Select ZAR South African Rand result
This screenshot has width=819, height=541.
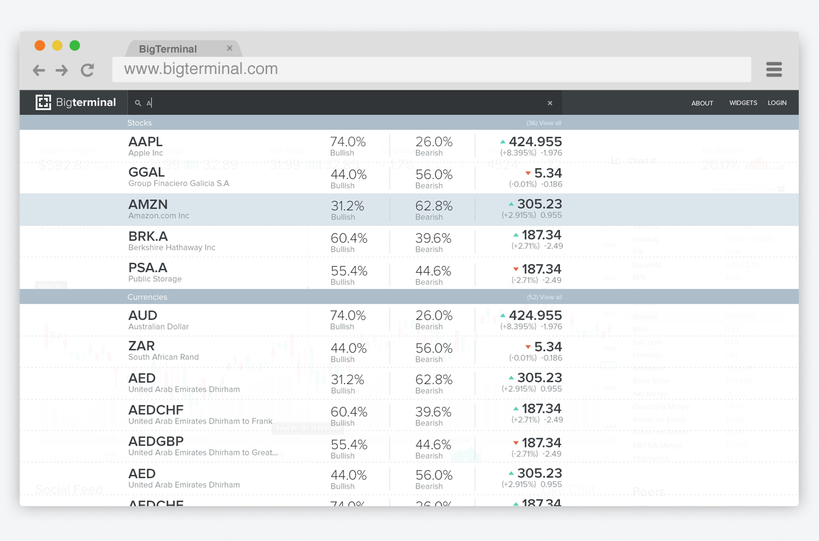point(409,351)
